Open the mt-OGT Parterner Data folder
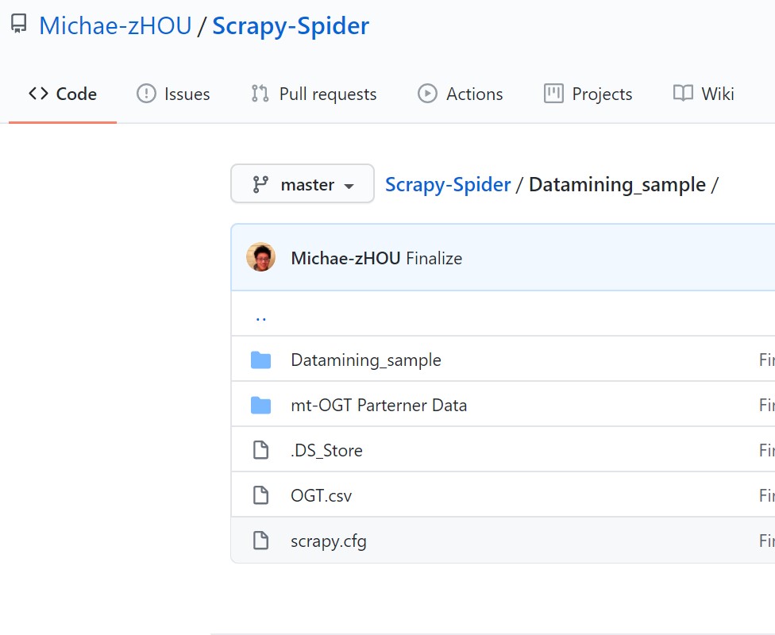 pos(379,406)
